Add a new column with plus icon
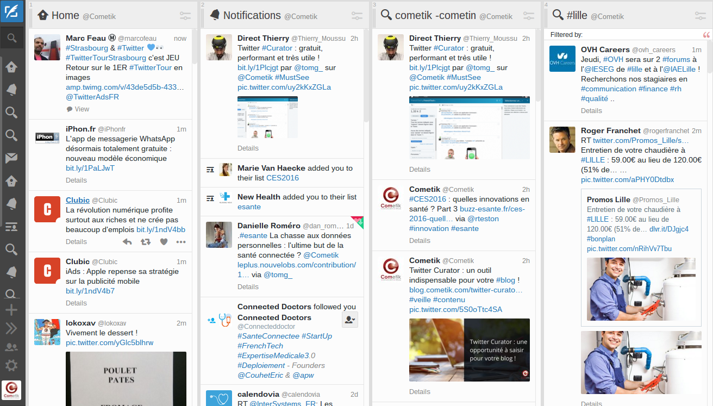The width and height of the screenshot is (713, 406). 11,310
